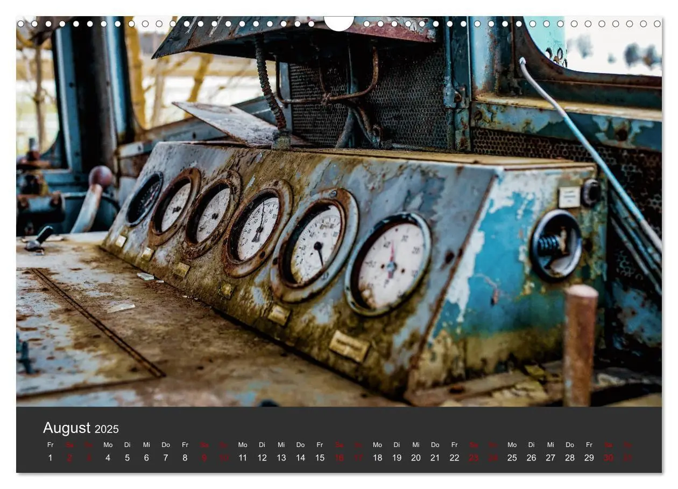Click the red date 23
Image resolution: width=678 pixels, height=489 pixels.
474,458
